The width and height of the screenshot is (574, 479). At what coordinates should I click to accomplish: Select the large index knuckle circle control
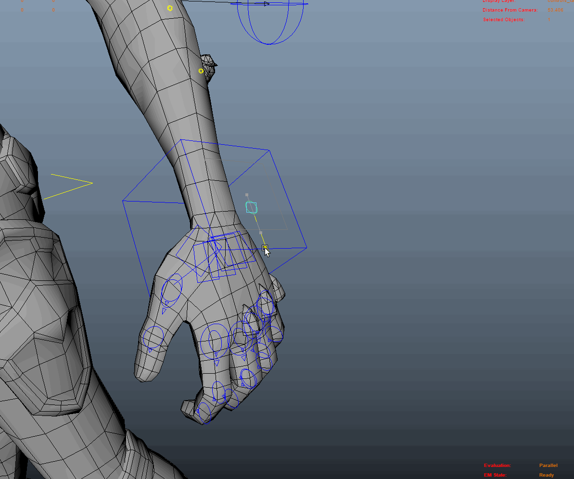215,341
